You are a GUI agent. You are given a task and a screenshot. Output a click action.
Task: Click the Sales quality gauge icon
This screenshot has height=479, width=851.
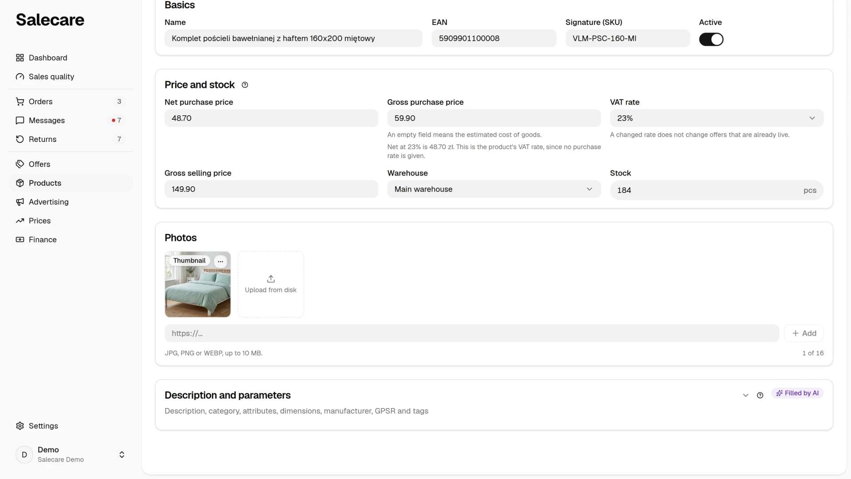20,77
